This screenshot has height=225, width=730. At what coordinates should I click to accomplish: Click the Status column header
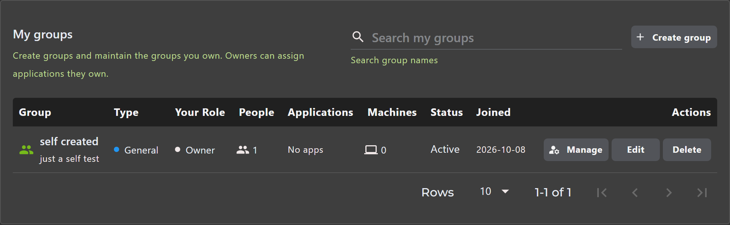447,112
